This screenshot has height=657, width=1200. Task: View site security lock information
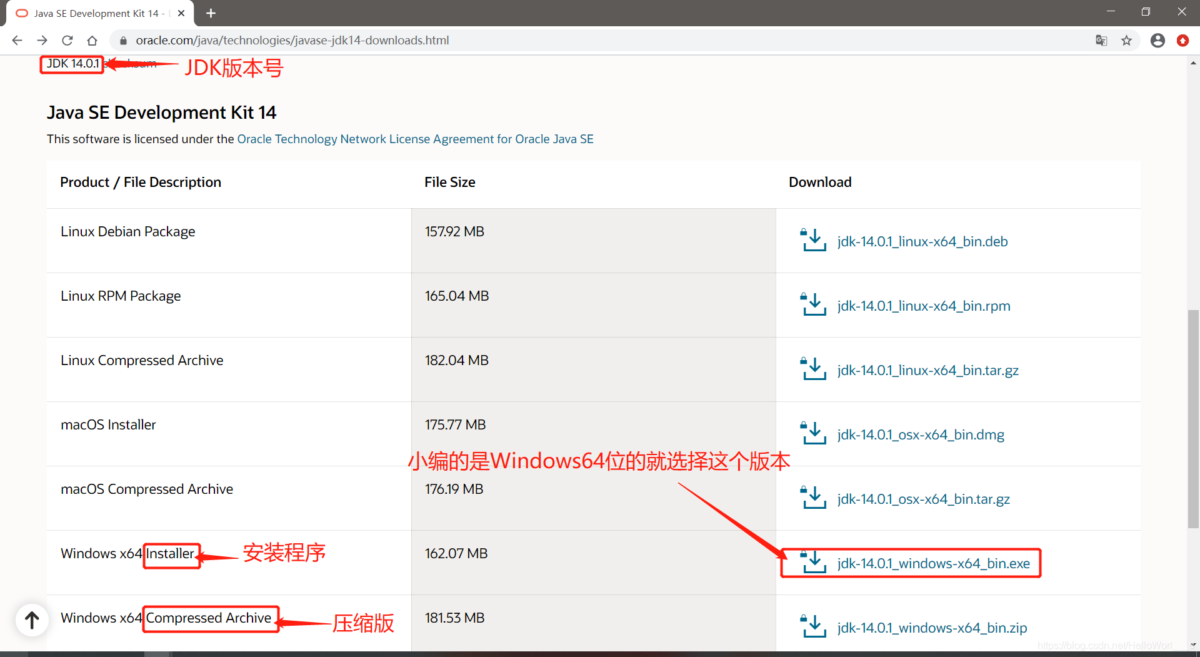click(123, 41)
